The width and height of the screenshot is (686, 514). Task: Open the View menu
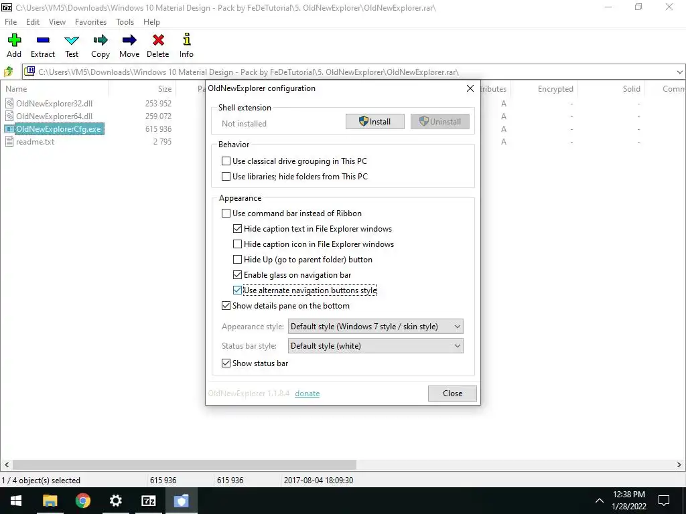coord(58,22)
